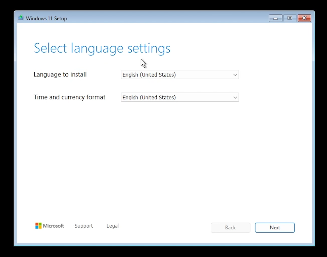Click the maximize icon in the title bar
The image size is (327, 257).
tap(290, 18)
